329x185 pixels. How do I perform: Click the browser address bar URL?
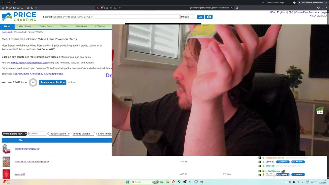click(209, 8)
